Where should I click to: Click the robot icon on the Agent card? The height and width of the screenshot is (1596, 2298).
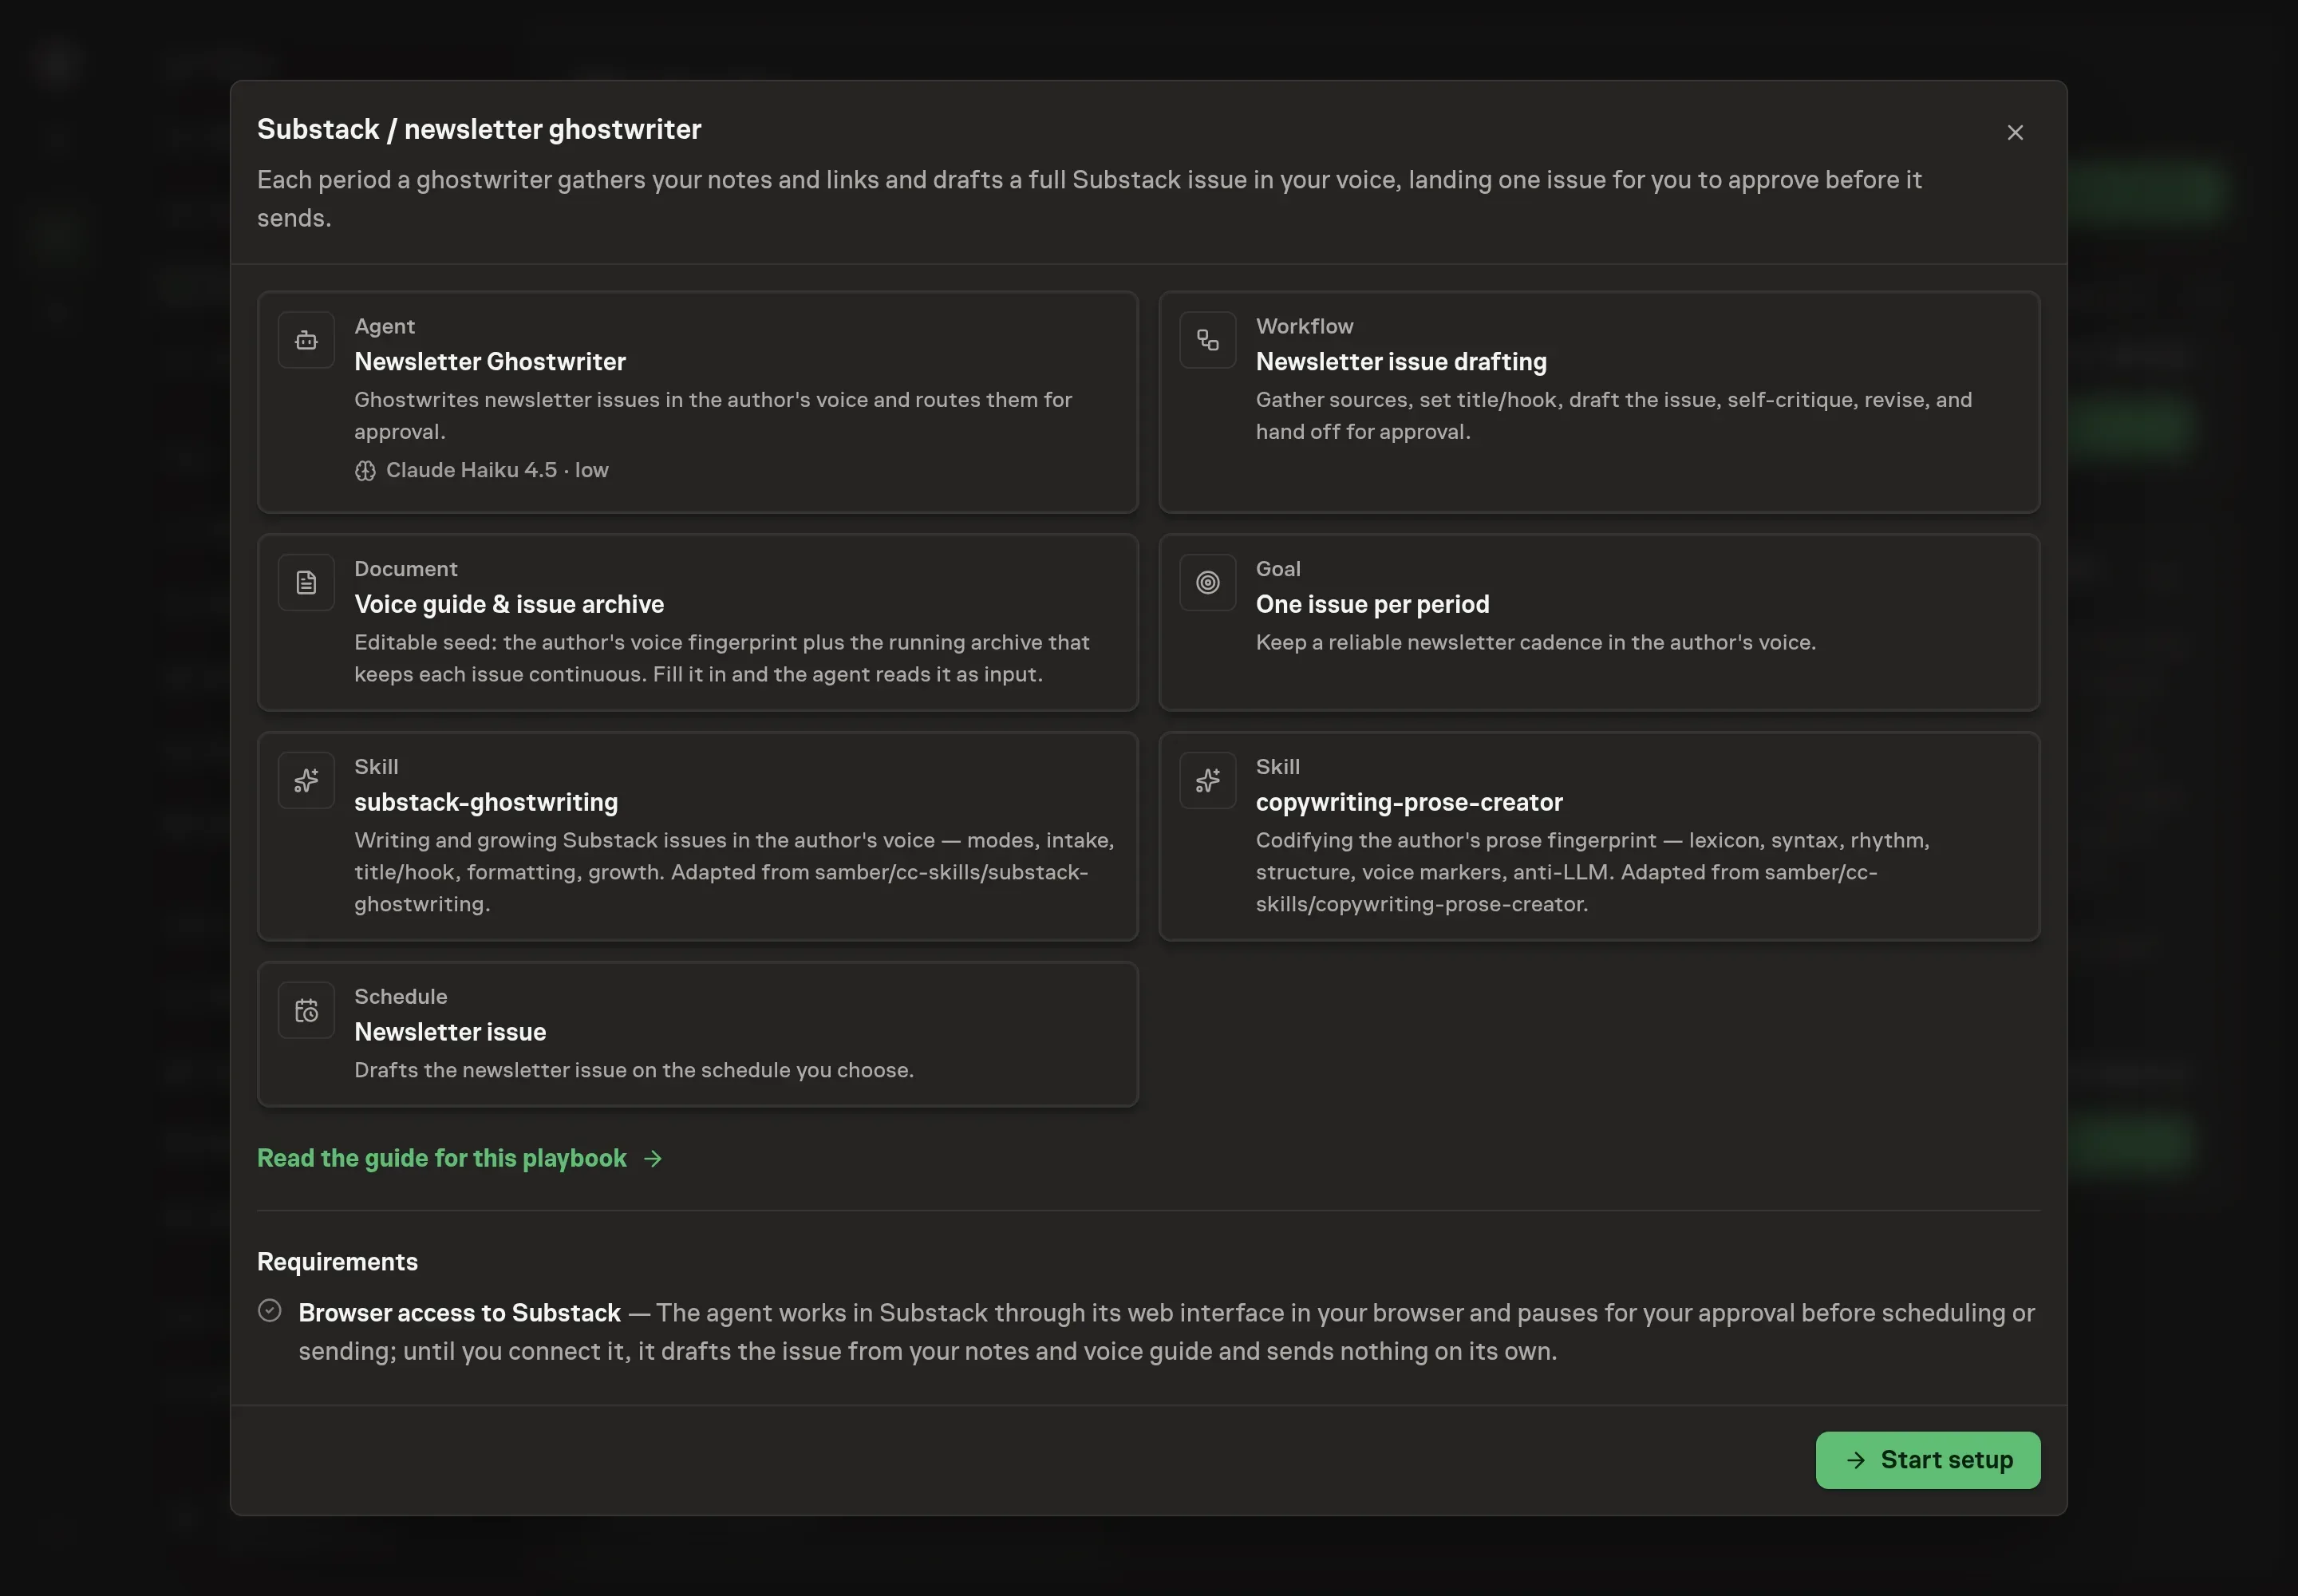pyautogui.click(x=306, y=340)
